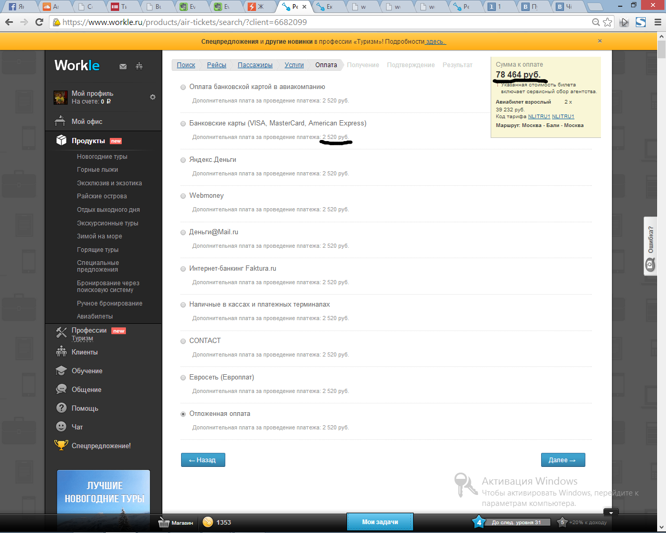Open Мои задачи button in bottom bar
666x533 pixels.
(380, 522)
